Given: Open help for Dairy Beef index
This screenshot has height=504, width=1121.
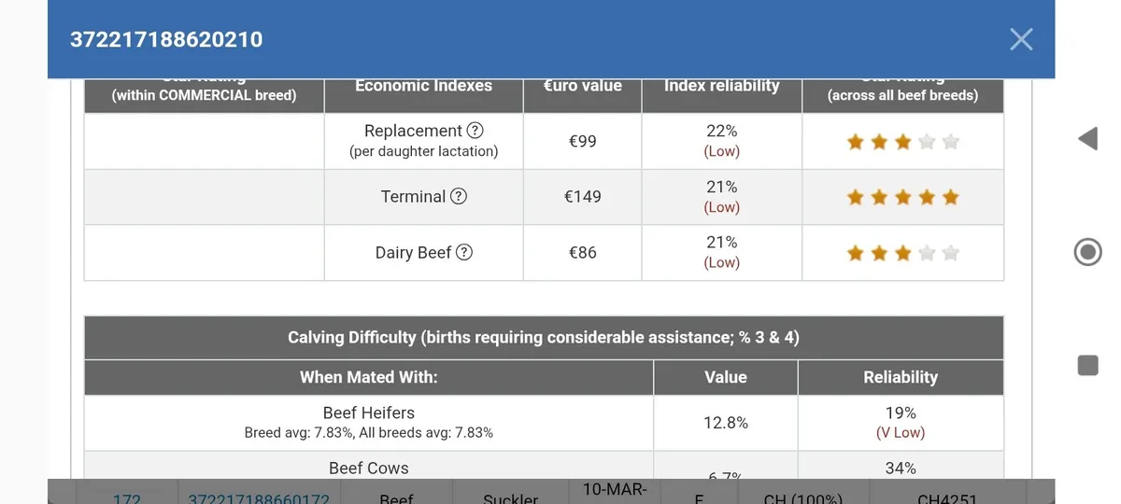Looking at the screenshot, I should 464,252.
